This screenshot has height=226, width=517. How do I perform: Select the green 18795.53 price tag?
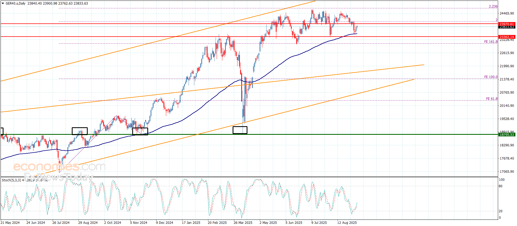507,135
